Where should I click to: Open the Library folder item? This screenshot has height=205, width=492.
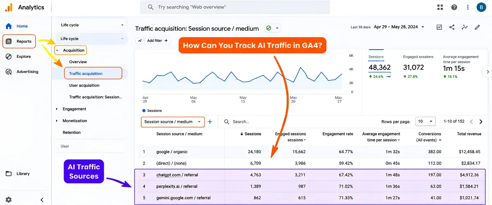point(18,173)
